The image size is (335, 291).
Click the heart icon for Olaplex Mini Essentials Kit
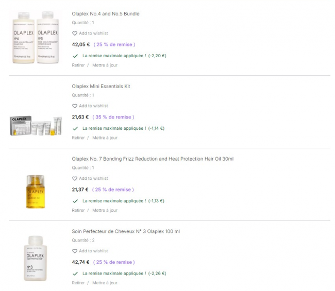(x=75, y=106)
